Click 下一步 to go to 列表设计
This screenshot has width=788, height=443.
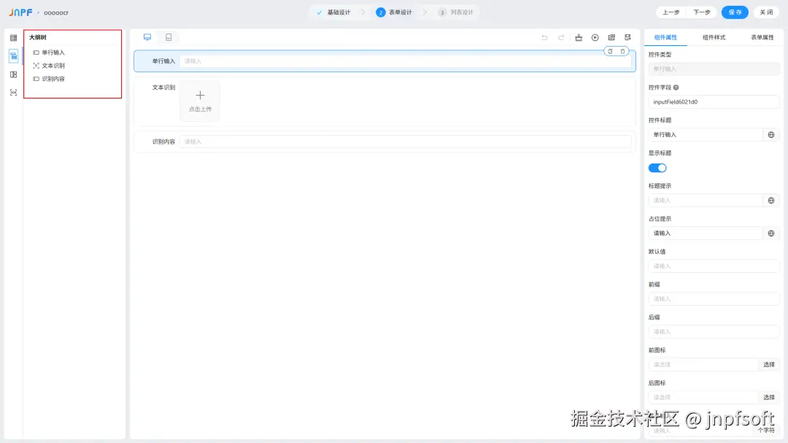(x=701, y=12)
